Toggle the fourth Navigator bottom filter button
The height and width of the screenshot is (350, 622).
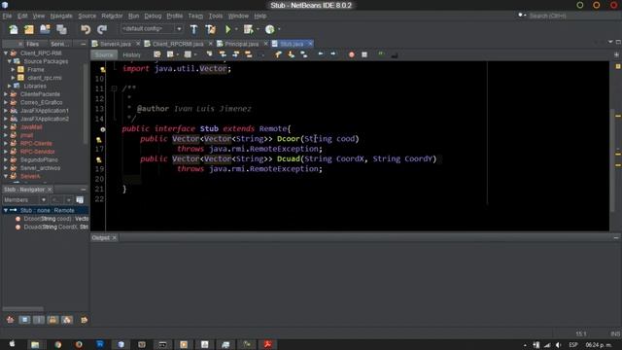point(52,320)
